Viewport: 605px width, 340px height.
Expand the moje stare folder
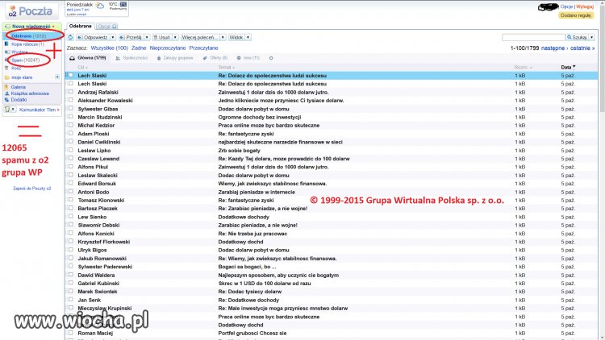click(x=57, y=77)
